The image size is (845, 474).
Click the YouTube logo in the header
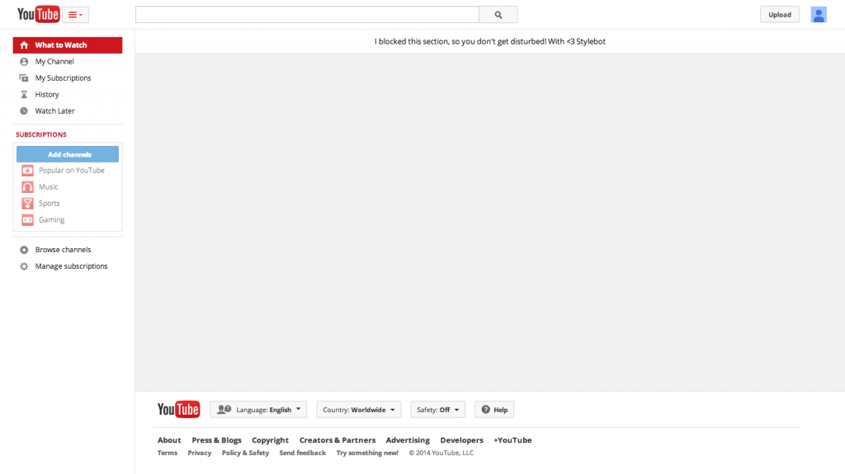[x=38, y=15]
